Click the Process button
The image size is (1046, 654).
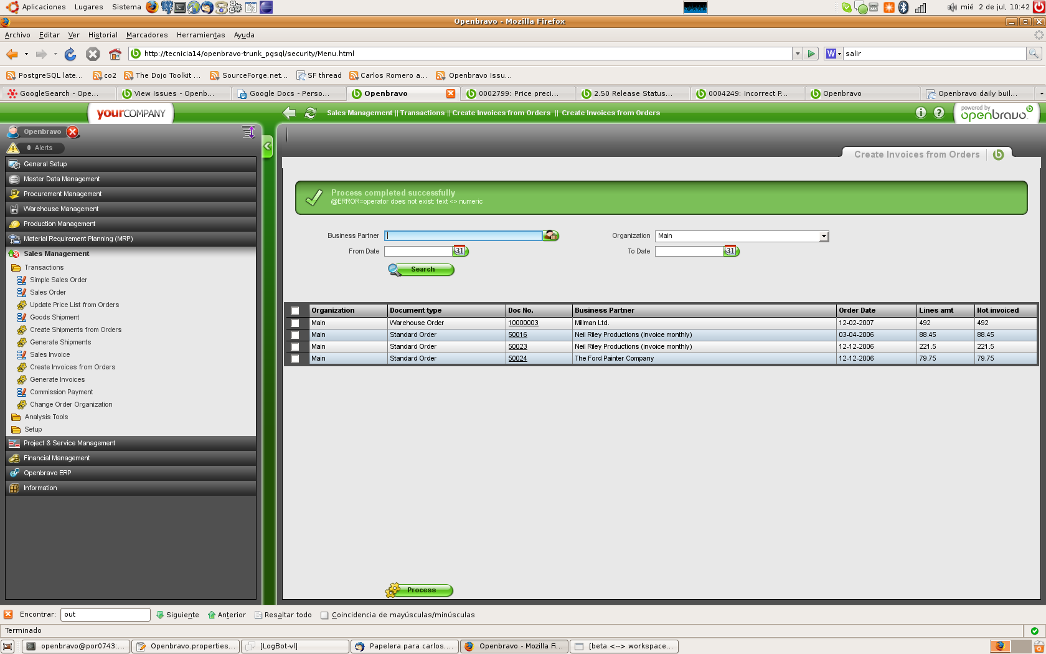pos(419,590)
